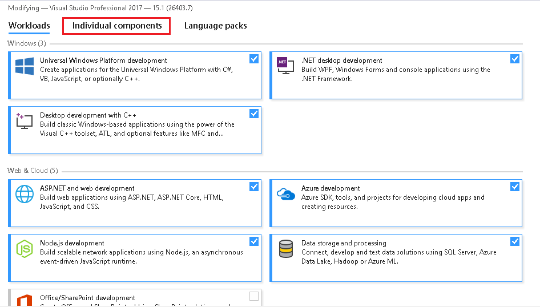Image resolution: width=540 pixels, height=307 pixels.
Task: Click the C++ desktop monitor icon
Action: [x=25, y=121]
